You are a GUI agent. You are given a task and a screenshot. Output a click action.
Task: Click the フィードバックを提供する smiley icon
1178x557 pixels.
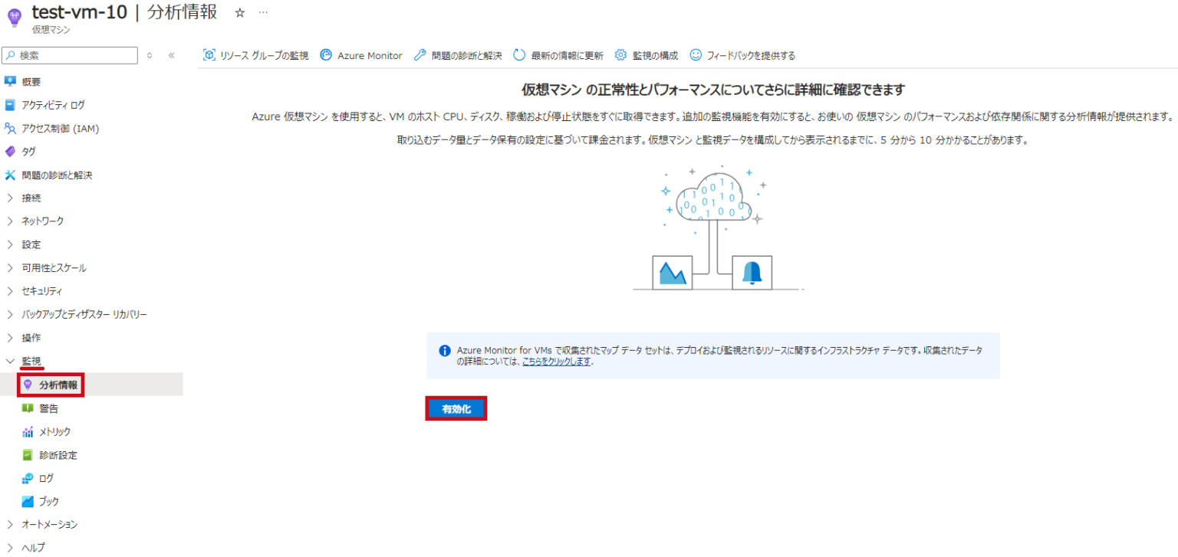[x=696, y=54]
